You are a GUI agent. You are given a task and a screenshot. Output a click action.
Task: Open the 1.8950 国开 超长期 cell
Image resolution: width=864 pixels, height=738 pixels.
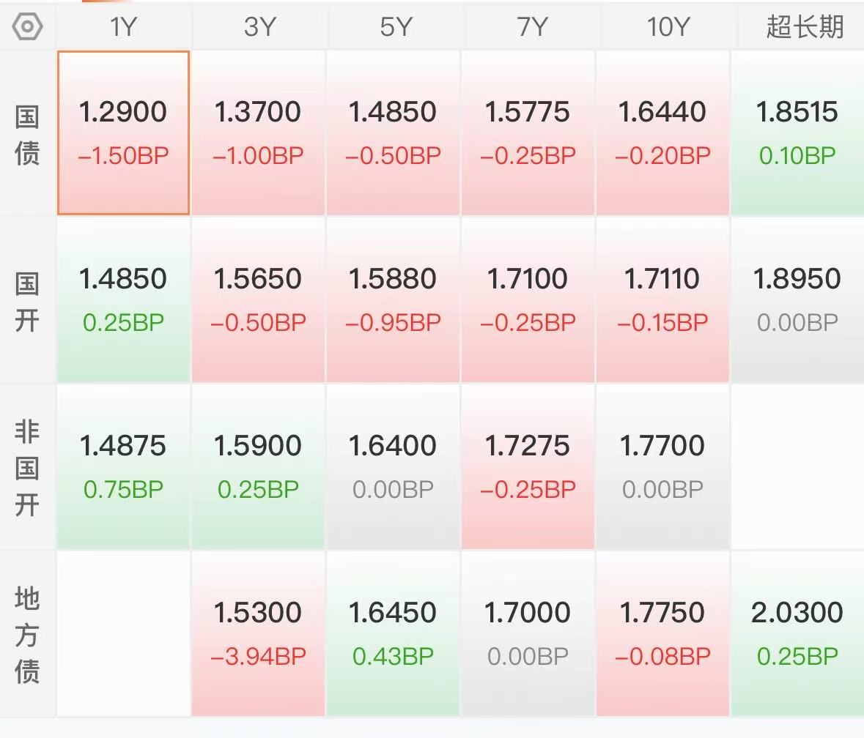797,299
